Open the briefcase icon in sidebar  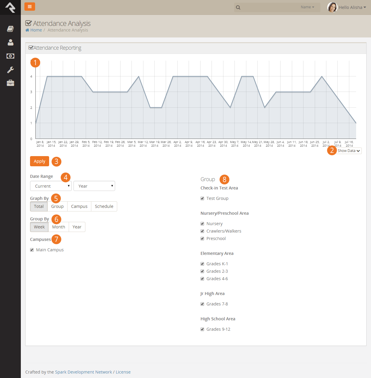[10, 83]
